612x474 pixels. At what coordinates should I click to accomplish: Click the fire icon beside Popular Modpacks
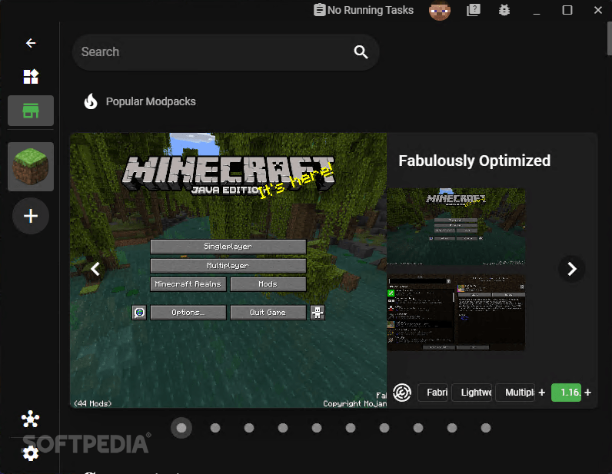(x=91, y=101)
